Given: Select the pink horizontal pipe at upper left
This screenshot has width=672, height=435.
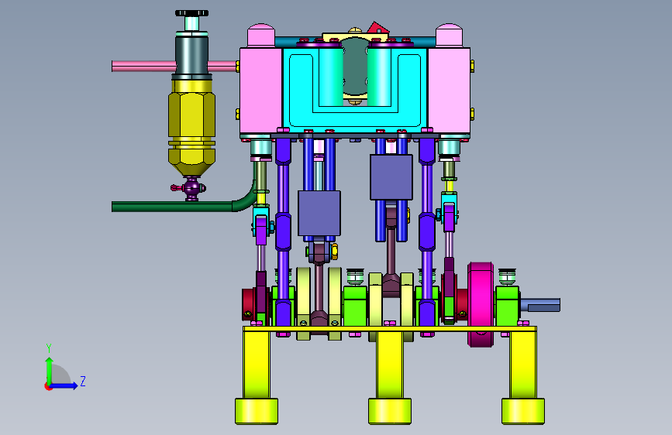Looking at the screenshot, I should pyautogui.click(x=143, y=66).
